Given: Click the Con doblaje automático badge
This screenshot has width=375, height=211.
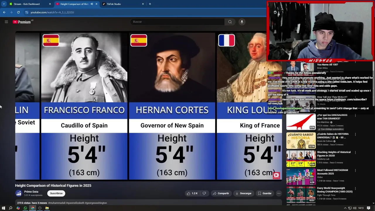Looking at the screenshot, I should click(330, 129).
